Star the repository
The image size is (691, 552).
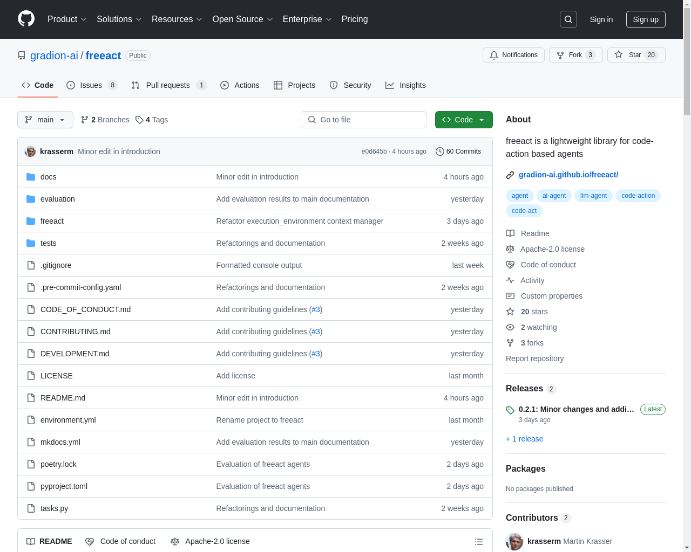point(636,55)
